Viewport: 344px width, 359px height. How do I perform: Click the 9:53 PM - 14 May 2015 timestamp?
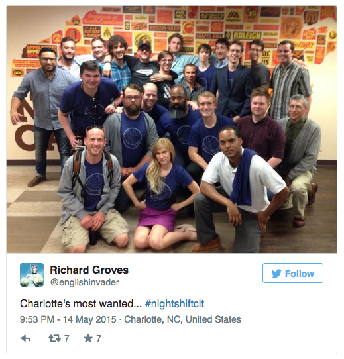tap(68, 319)
